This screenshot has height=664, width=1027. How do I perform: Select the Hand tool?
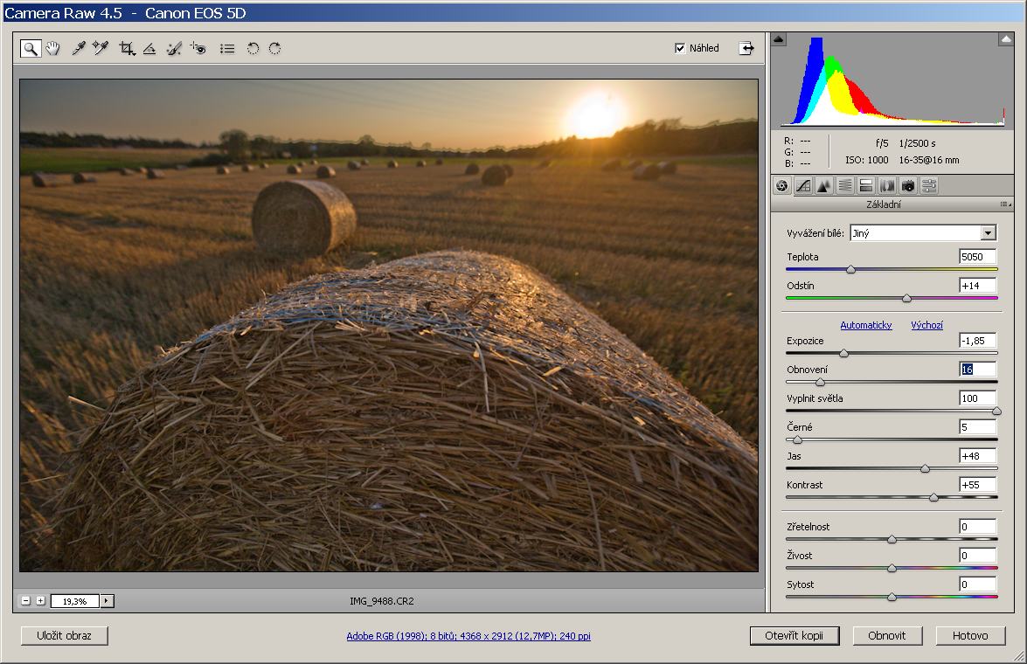pyautogui.click(x=53, y=49)
